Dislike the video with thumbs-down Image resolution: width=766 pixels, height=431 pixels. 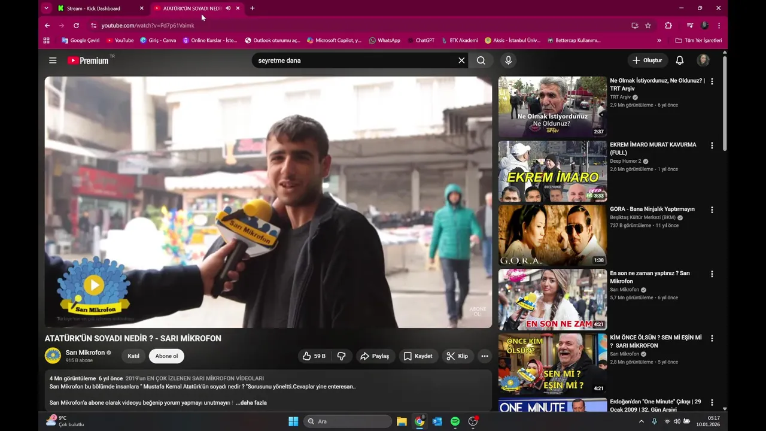[342, 356]
